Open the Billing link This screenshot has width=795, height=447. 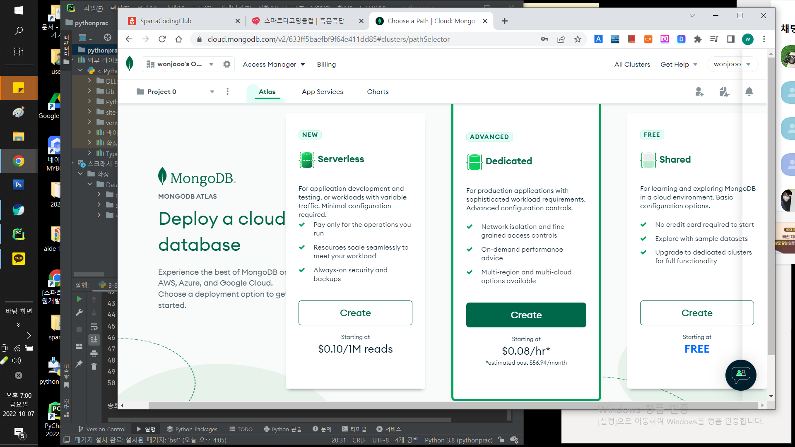(326, 64)
